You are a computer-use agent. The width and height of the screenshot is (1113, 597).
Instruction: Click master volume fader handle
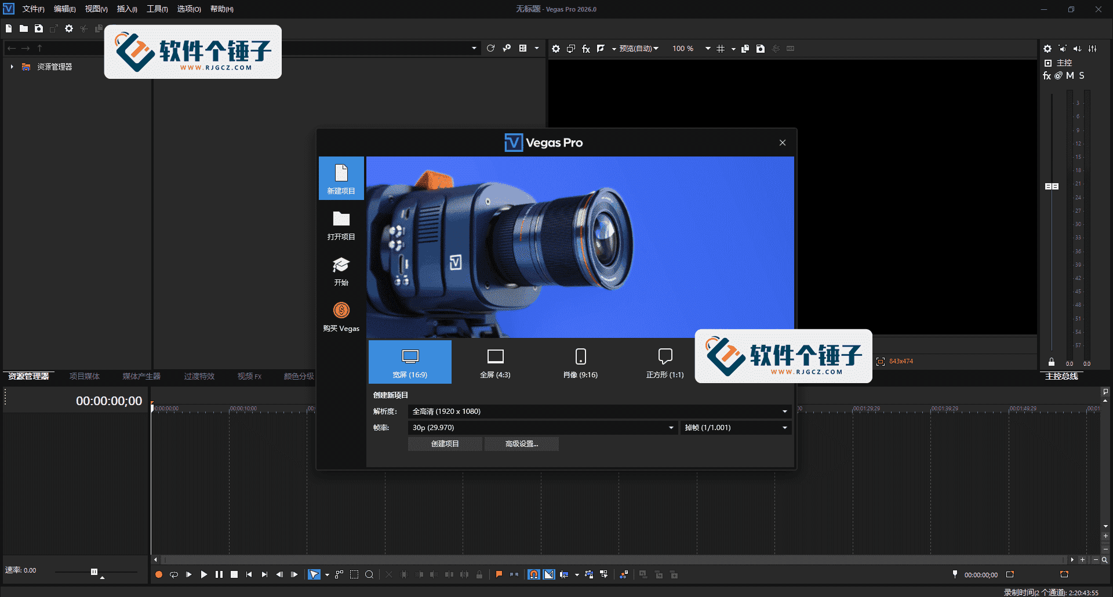1052,187
